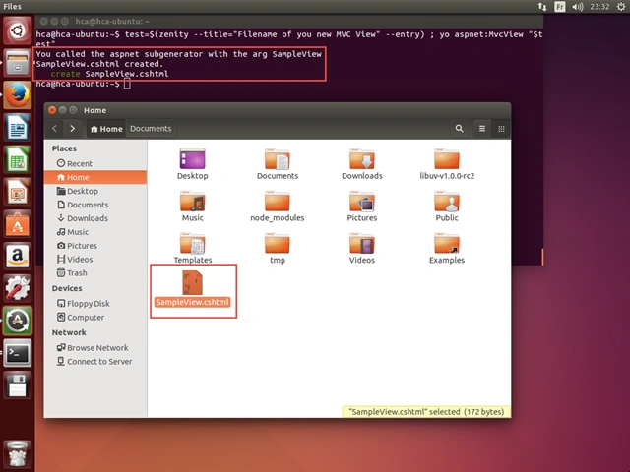Open the Trash icon in the launcher
This screenshot has width=630, height=472.
click(18, 453)
